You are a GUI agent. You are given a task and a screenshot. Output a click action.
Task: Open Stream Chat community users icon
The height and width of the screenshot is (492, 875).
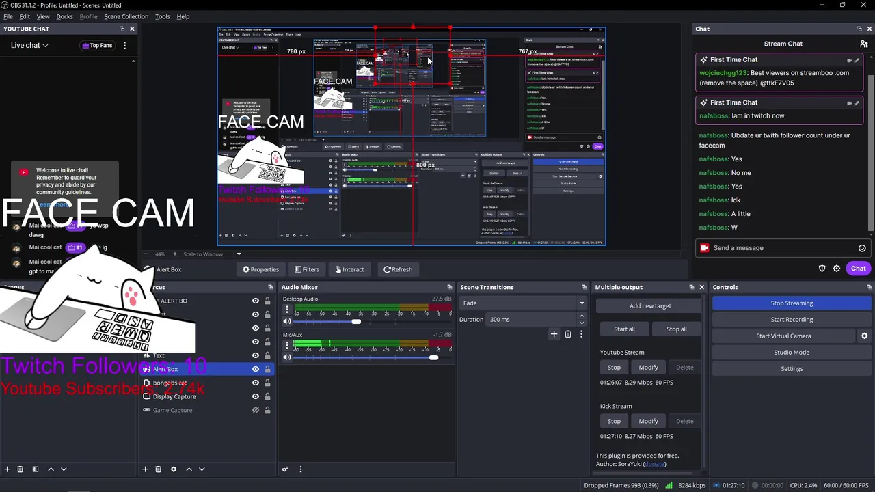pos(864,44)
